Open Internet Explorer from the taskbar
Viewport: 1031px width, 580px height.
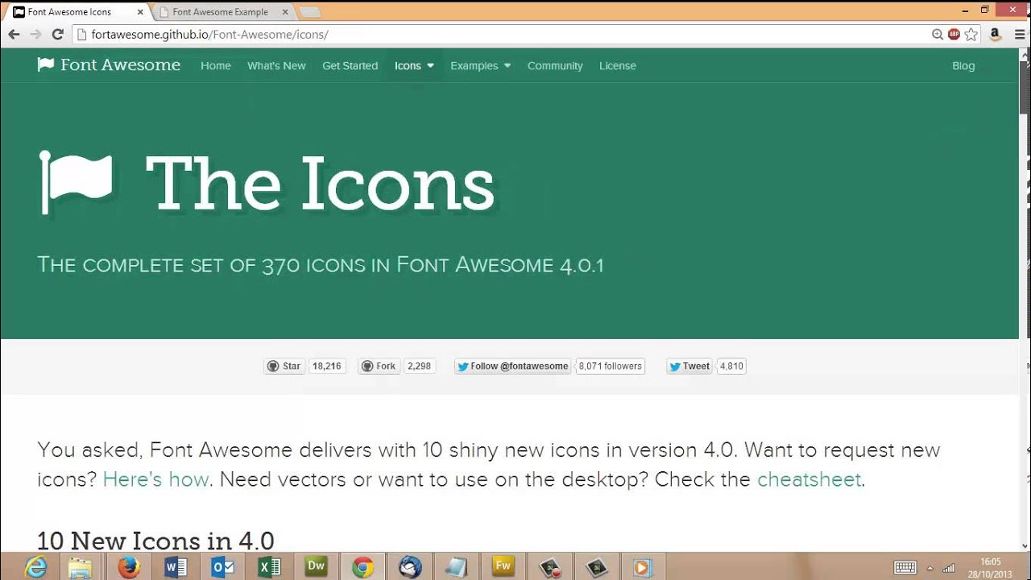(35, 567)
